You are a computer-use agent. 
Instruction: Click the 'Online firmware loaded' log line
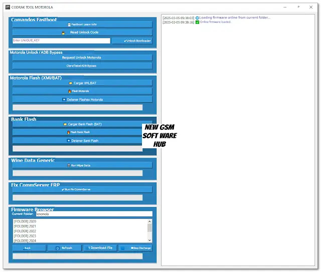point(215,22)
